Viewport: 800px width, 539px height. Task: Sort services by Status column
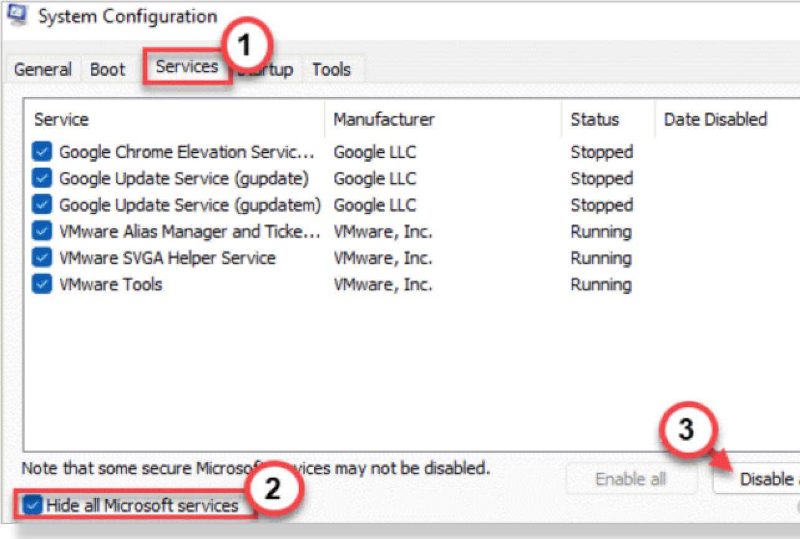594,120
